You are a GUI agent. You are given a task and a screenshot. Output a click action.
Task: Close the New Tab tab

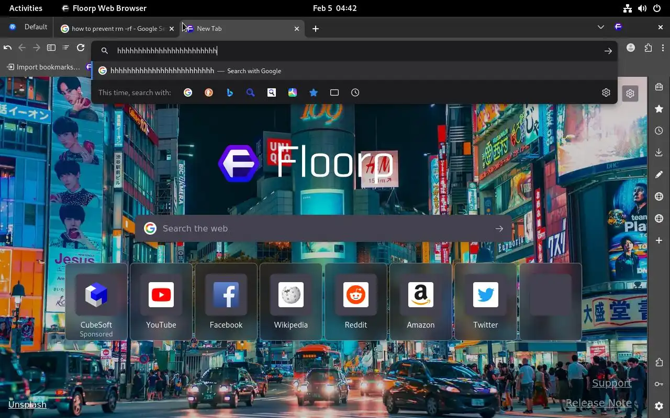pyautogui.click(x=297, y=29)
